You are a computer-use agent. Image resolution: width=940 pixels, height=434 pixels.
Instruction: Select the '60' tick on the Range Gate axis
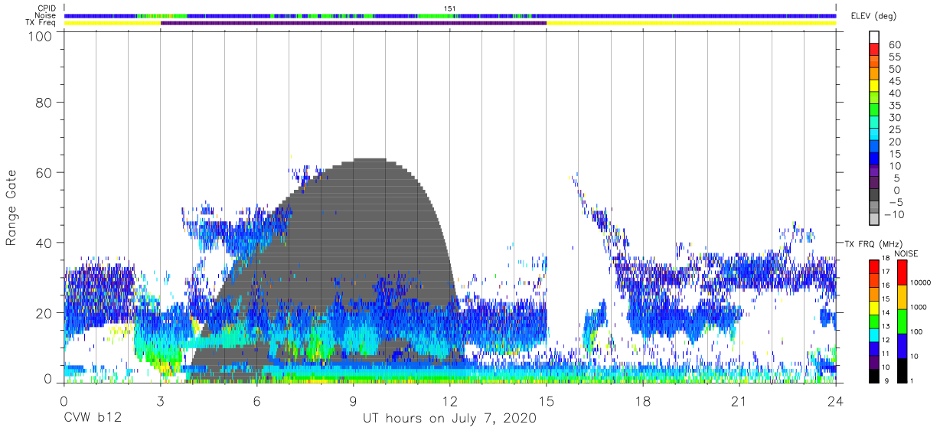tap(44, 173)
